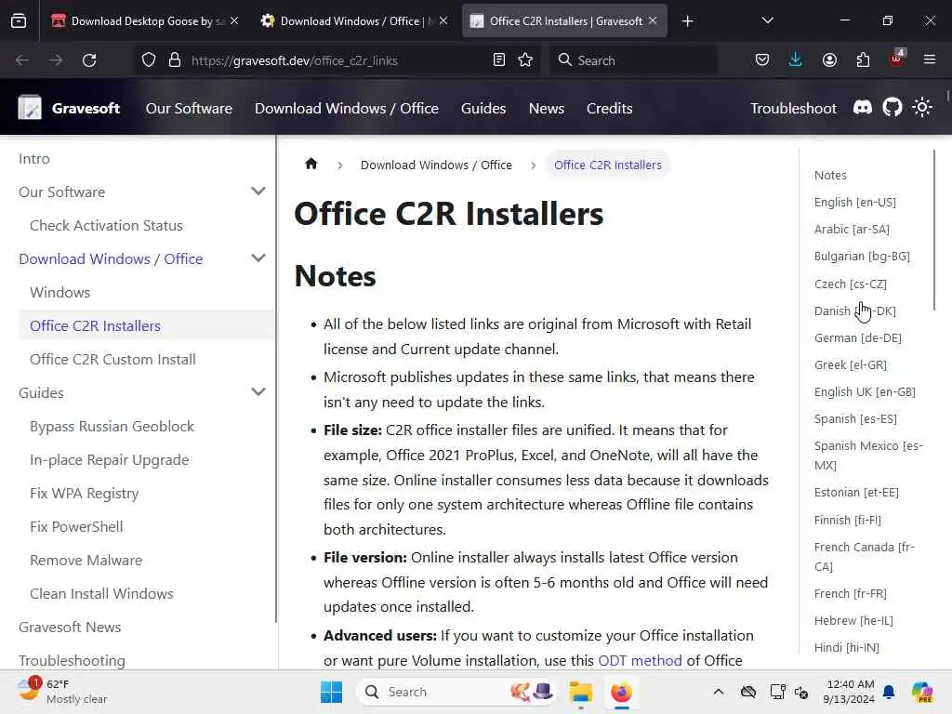Toggle reader view icon in address bar
This screenshot has height=714, width=952.
[x=499, y=60]
